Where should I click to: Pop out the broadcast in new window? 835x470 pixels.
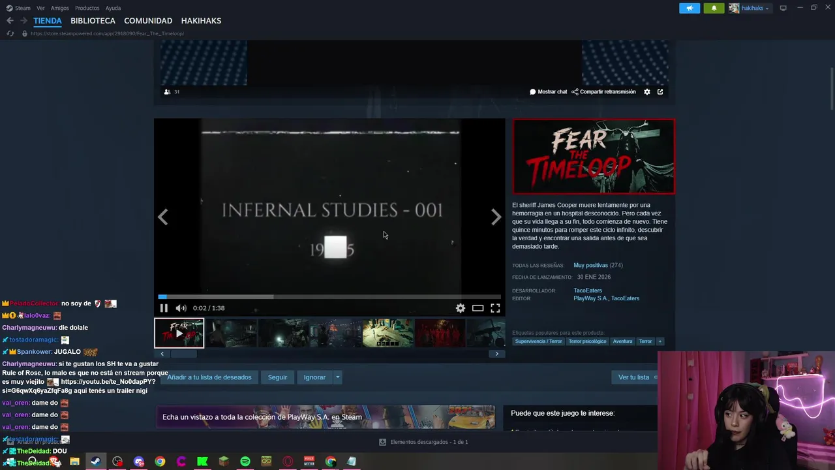[660, 92]
